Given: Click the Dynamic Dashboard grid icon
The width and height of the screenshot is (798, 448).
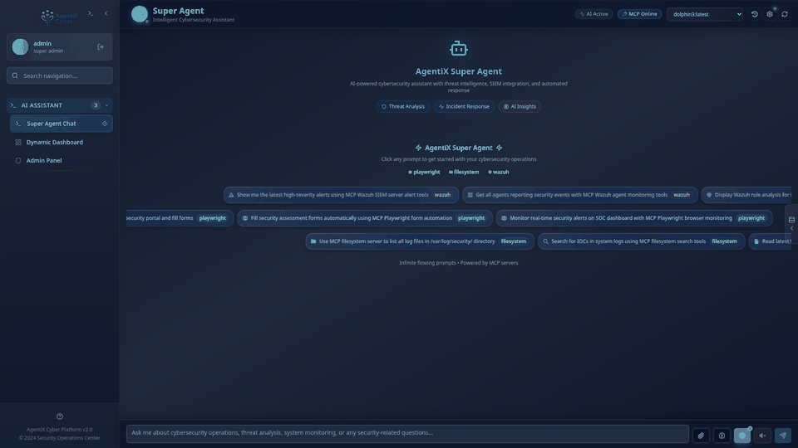Looking at the screenshot, I should [18, 142].
